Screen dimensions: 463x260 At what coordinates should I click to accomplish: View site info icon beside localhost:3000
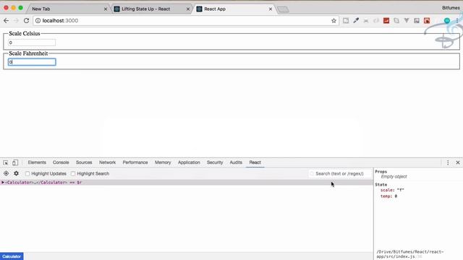click(38, 21)
